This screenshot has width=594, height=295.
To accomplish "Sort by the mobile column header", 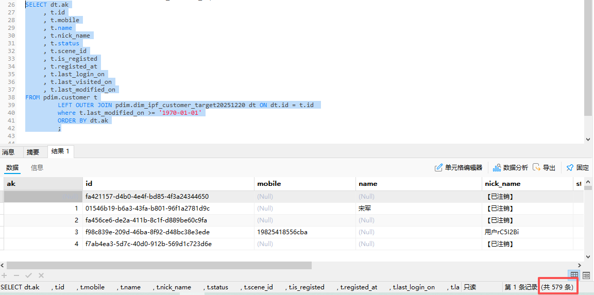I will point(269,184).
